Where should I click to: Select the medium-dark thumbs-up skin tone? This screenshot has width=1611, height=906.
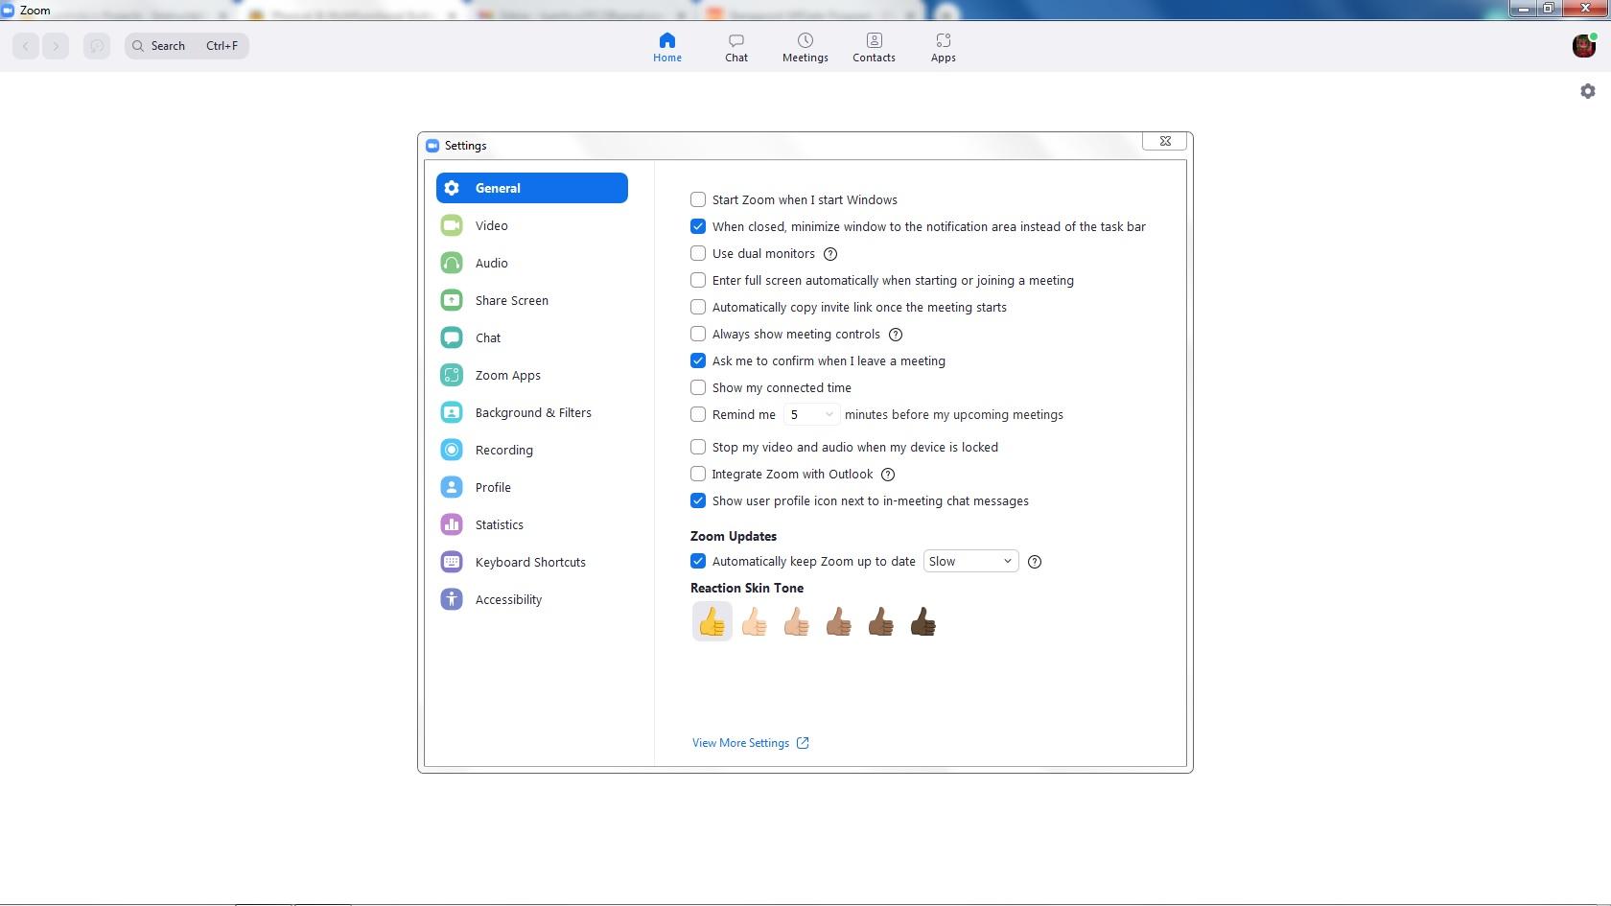881,622
